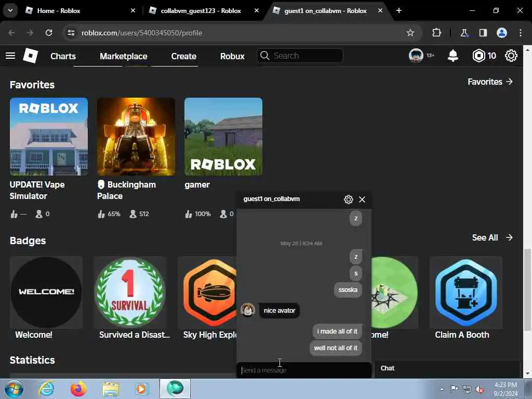The width and height of the screenshot is (532, 399).
Task: Open Windows Media Player from the taskbar
Action: click(142, 389)
